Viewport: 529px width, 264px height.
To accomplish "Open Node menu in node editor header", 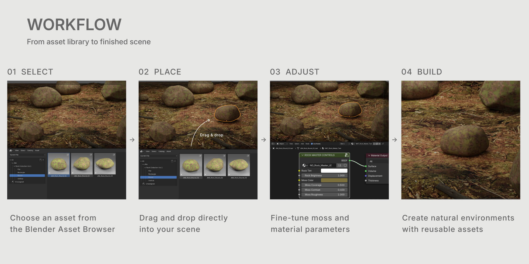I will 307,144.
